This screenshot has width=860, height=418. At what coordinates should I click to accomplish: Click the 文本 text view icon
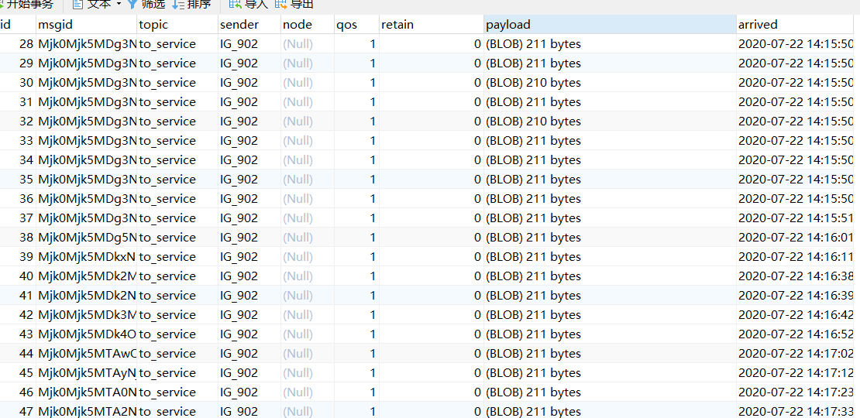click(x=78, y=5)
